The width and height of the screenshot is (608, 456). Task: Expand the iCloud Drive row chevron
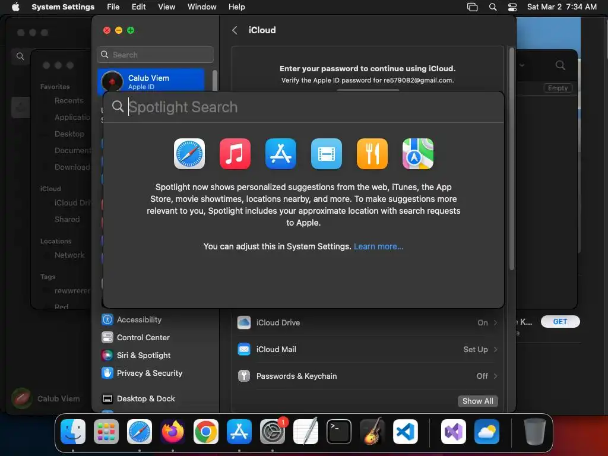coord(495,322)
